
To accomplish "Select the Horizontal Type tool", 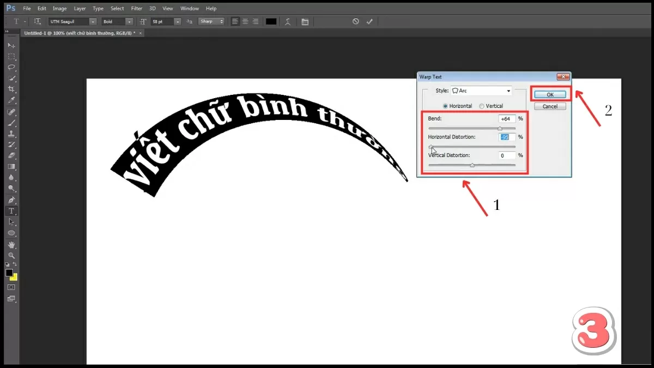I will pyautogui.click(x=11, y=211).
